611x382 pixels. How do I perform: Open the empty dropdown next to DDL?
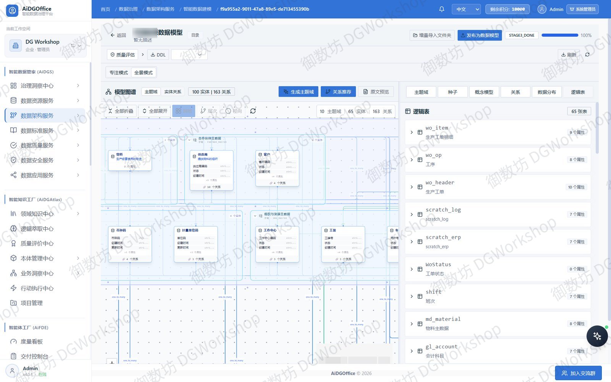(x=189, y=55)
